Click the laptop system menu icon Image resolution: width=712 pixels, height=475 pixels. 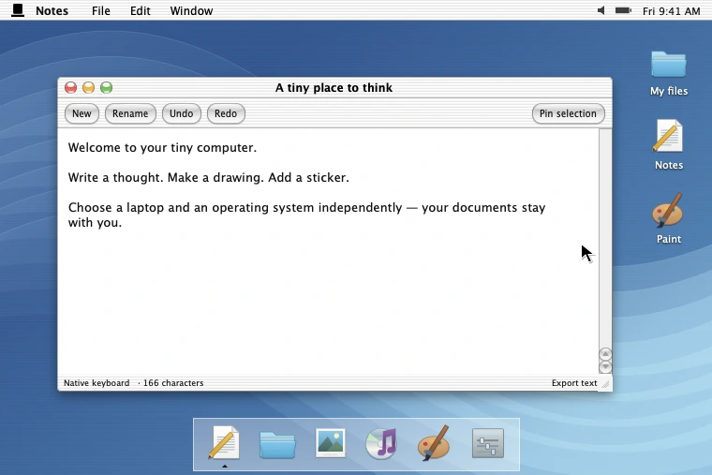pyautogui.click(x=17, y=10)
